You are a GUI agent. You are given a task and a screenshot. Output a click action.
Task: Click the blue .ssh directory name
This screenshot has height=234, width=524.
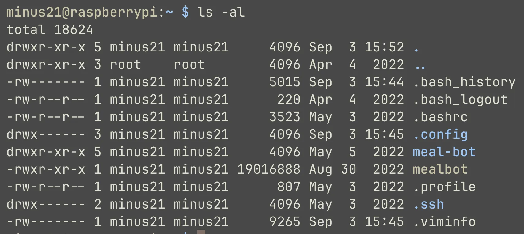pos(428,204)
